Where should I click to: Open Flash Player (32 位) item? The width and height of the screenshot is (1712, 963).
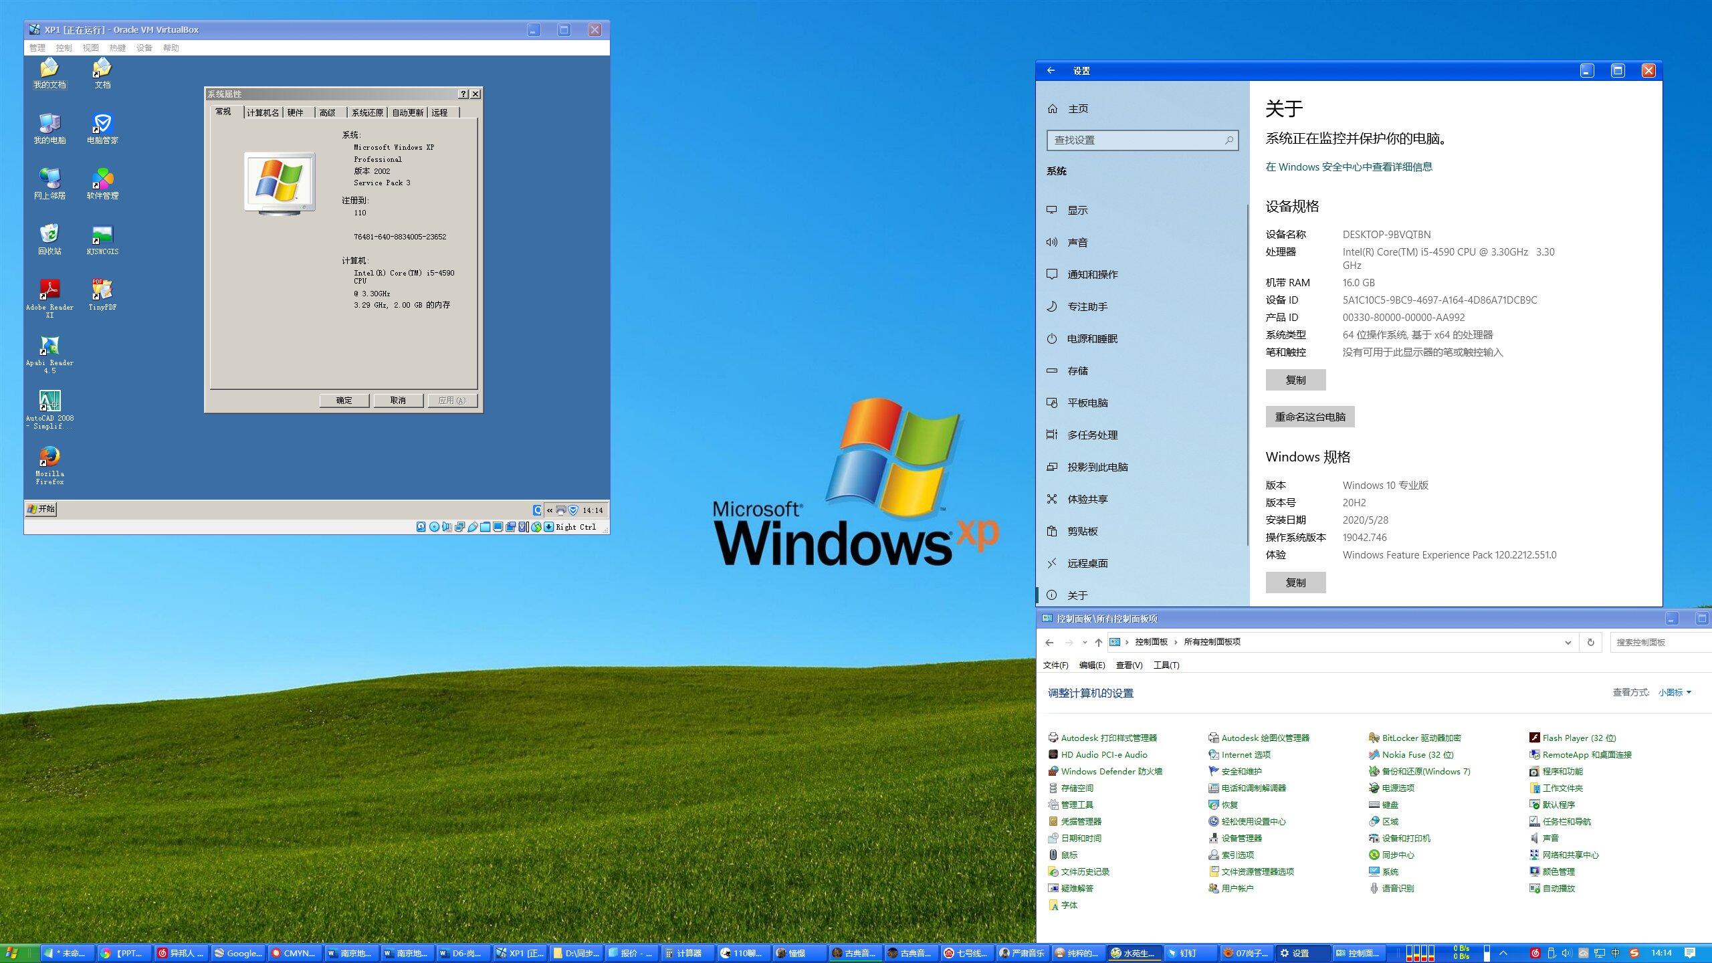pos(1572,738)
